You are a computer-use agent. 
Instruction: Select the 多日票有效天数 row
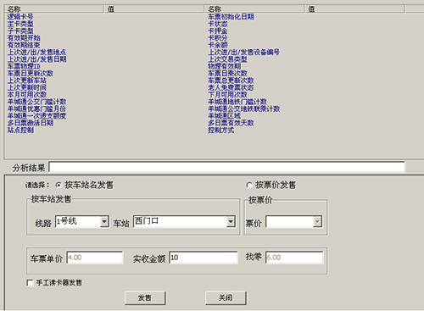(231, 123)
